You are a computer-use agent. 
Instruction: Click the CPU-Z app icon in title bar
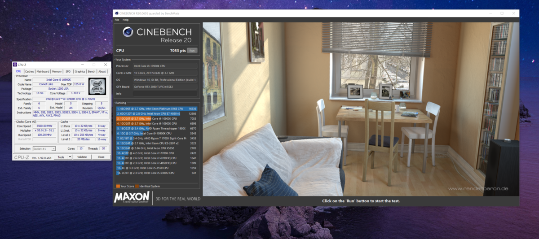pyautogui.click(x=15, y=65)
